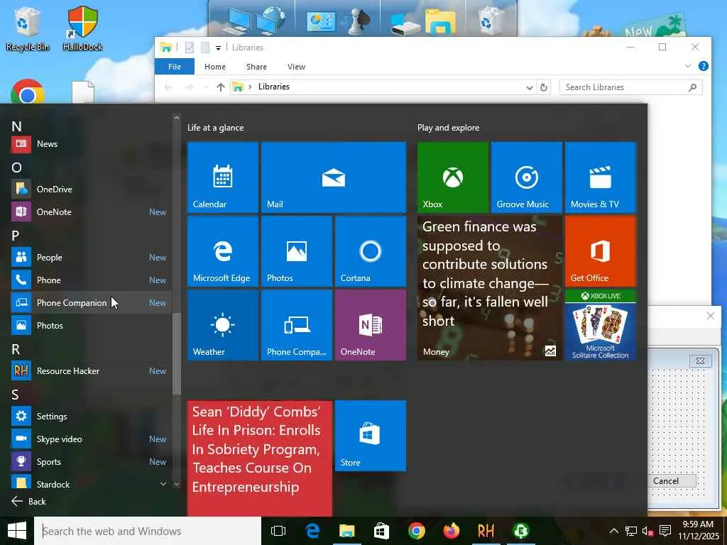Open the taskbar clock and date
This screenshot has width=727, height=545.
[699, 531]
